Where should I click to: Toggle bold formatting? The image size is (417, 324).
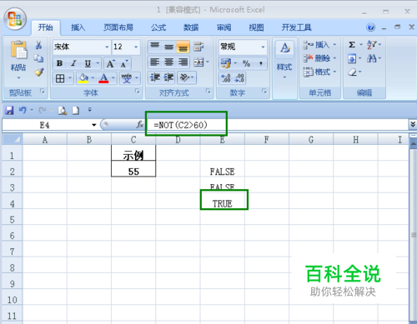pos(59,63)
